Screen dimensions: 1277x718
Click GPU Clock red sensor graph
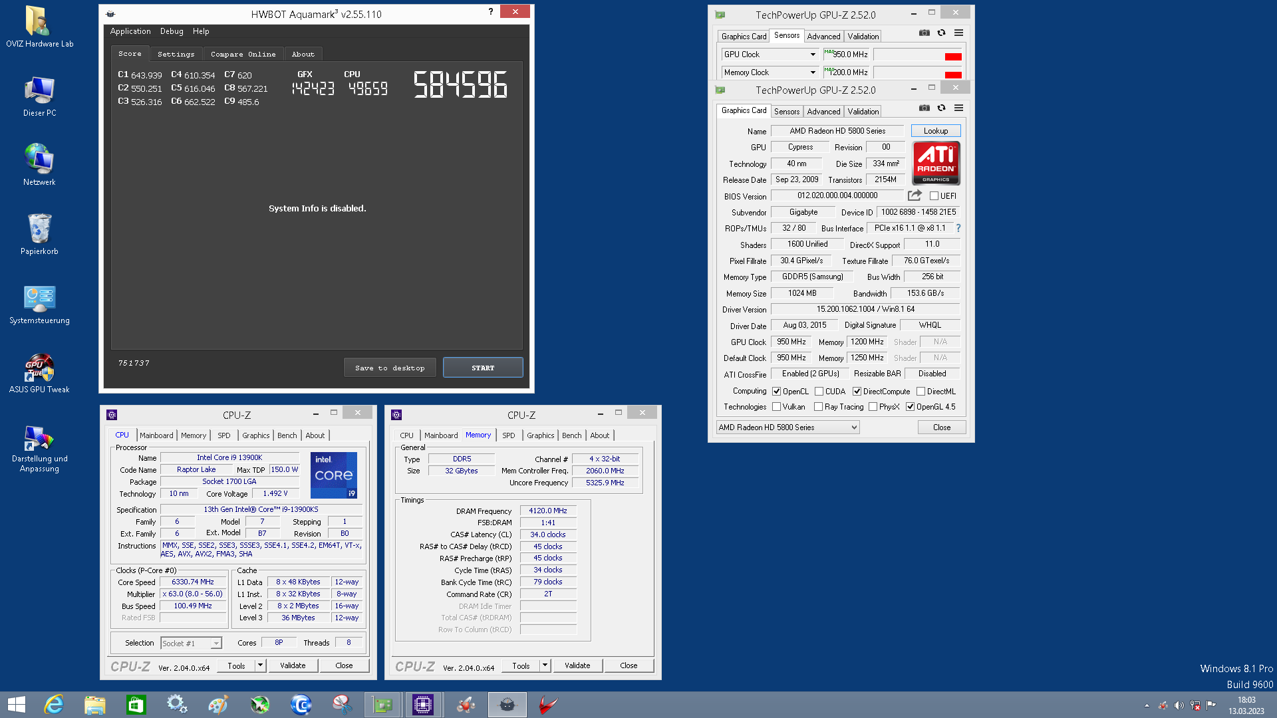(x=918, y=55)
